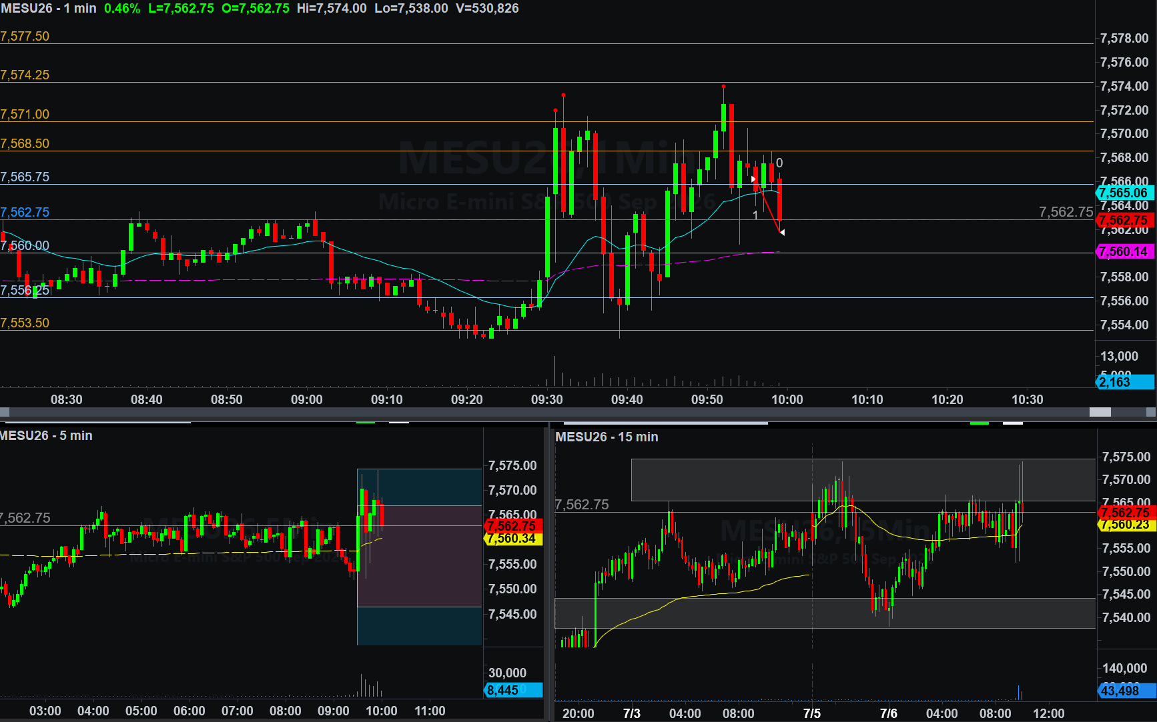Click the 0.46% change value in header
Viewport: 1157px width, 722px height.
pos(122,9)
